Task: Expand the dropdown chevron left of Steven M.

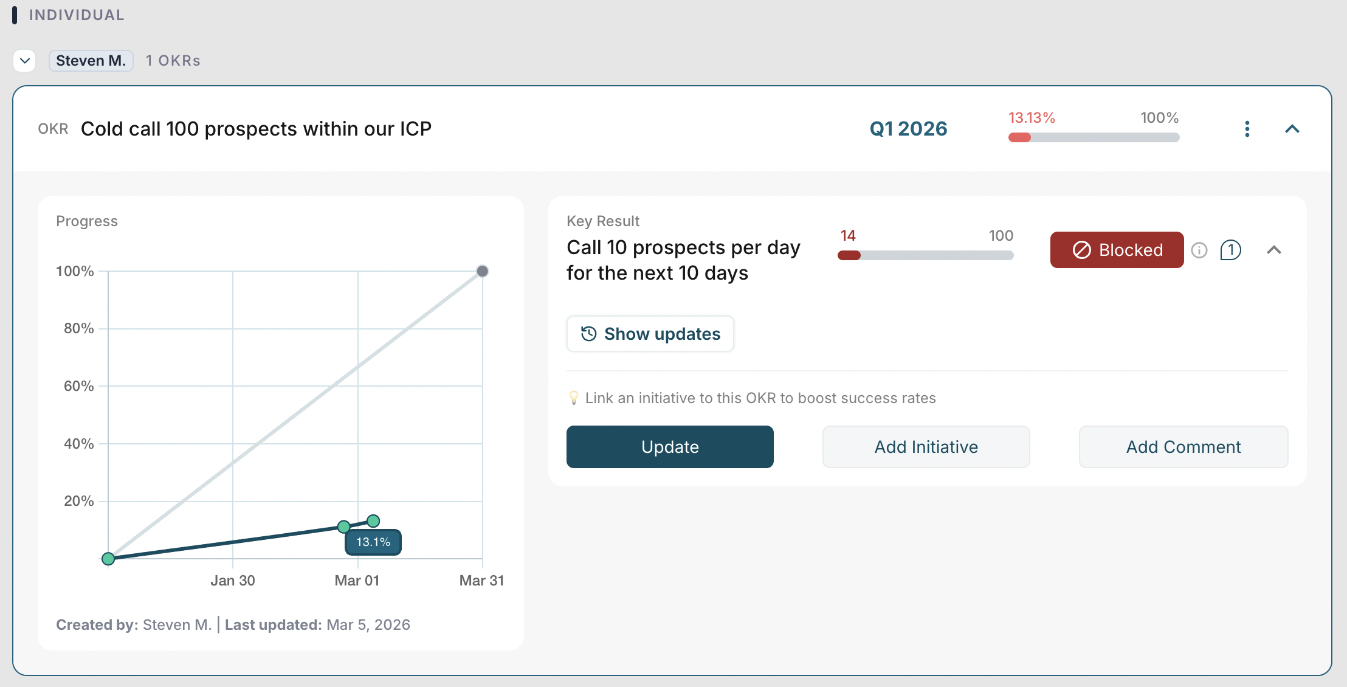Action: pos(24,60)
